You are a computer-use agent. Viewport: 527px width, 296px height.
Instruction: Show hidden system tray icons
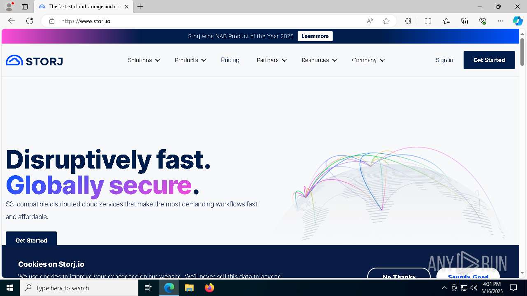(444, 288)
